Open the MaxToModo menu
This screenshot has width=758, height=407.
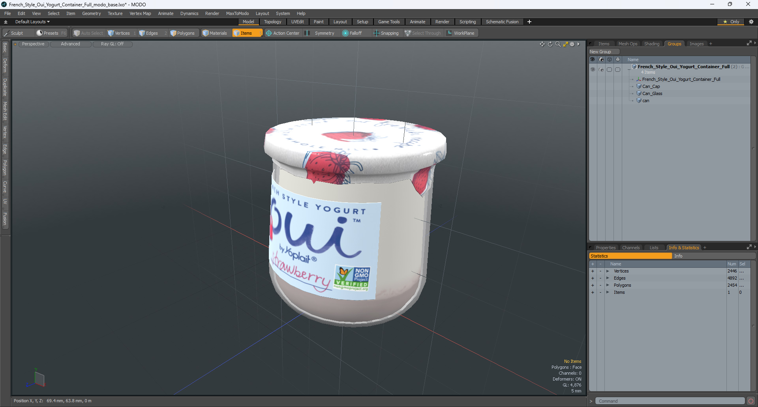click(237, 13)
